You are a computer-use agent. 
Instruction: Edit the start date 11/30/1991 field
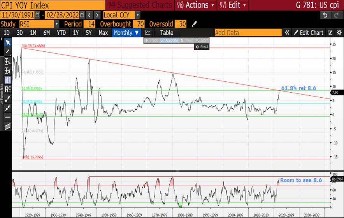[x=18, y=15]
